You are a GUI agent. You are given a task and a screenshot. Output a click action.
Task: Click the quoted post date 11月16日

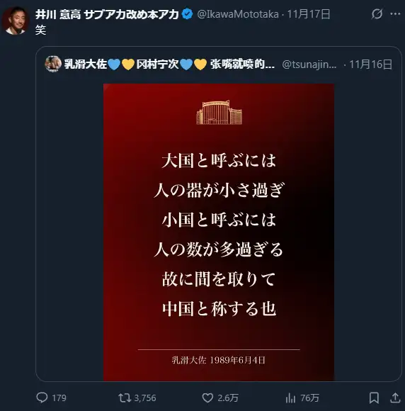(x=371, y=64)
